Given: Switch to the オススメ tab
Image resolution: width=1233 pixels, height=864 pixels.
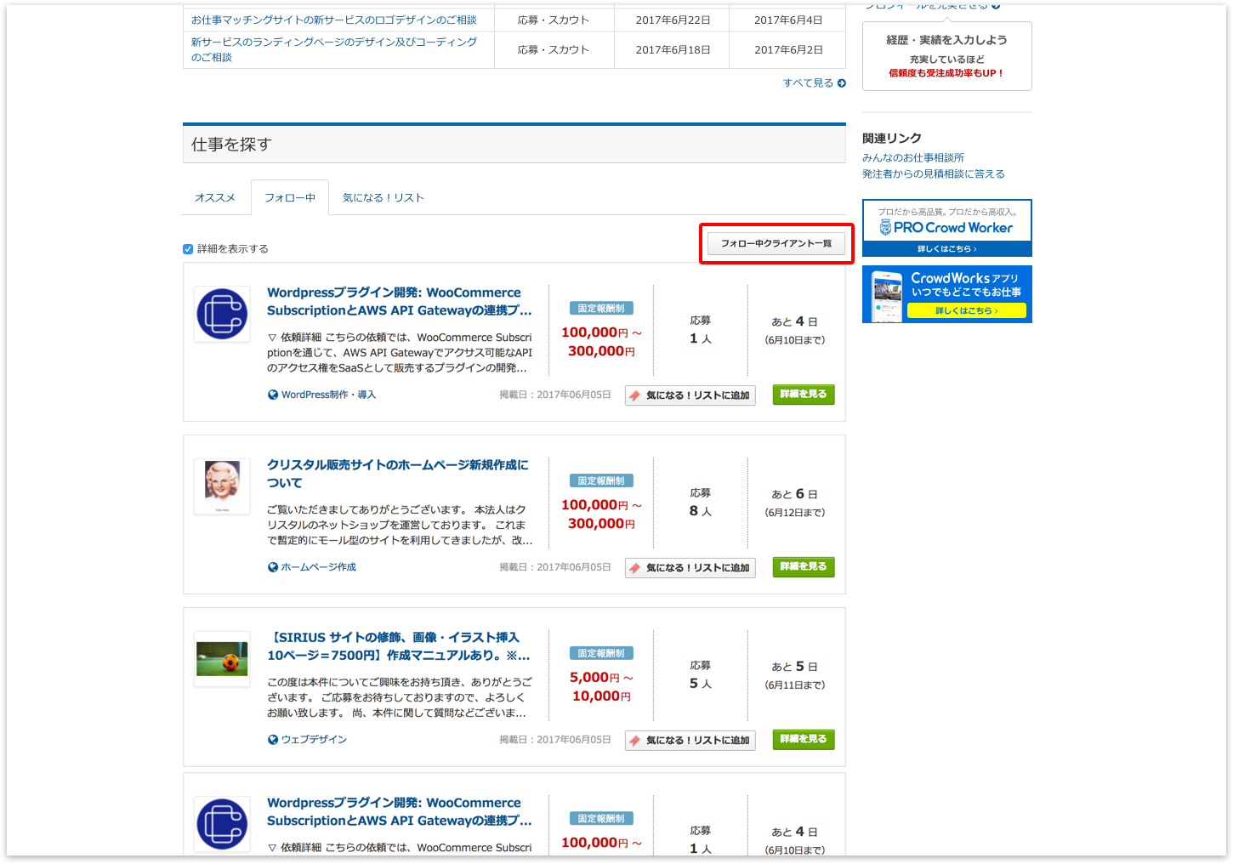Looking at the screenshot, I should [215, 198].
